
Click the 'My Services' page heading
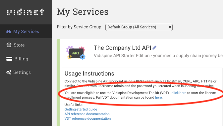83,12
